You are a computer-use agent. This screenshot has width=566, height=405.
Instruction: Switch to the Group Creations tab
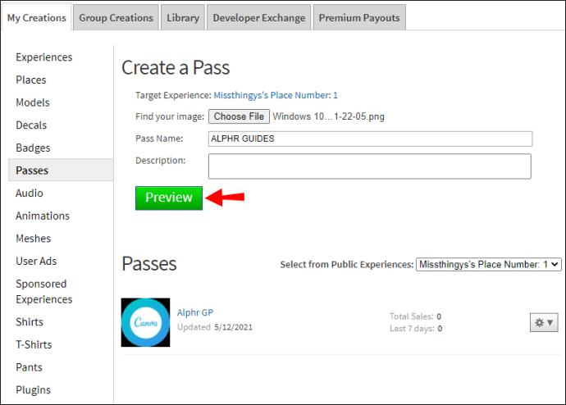tap(116, 18)
